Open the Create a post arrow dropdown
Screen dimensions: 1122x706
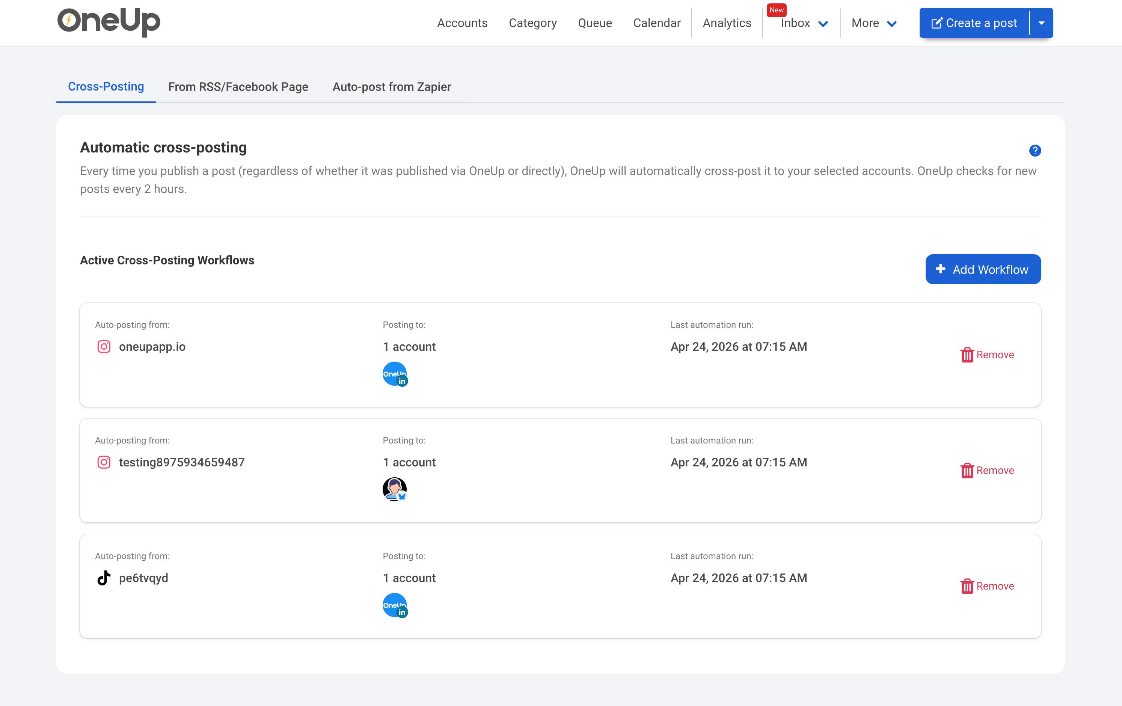[1041, 23]
